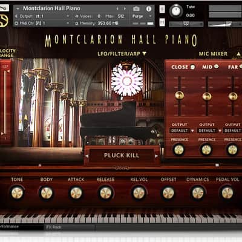242x242 pixels.
Task: Go to next instrument arrow
Action: pyautogui.click(x=125, y=8)
